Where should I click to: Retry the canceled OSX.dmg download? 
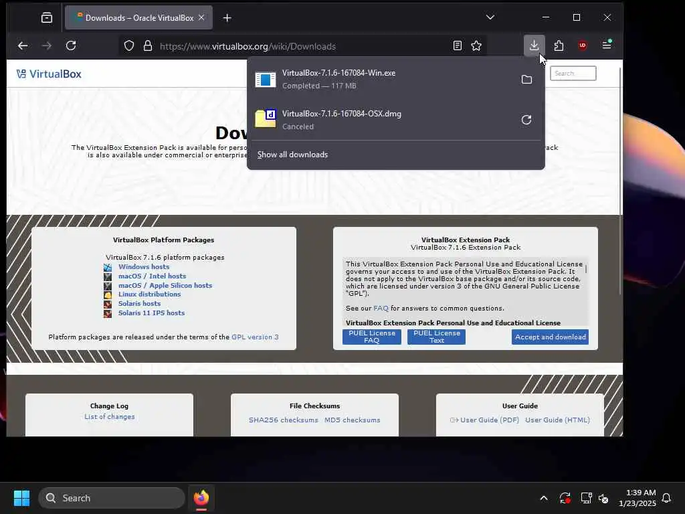click(526, 120)
